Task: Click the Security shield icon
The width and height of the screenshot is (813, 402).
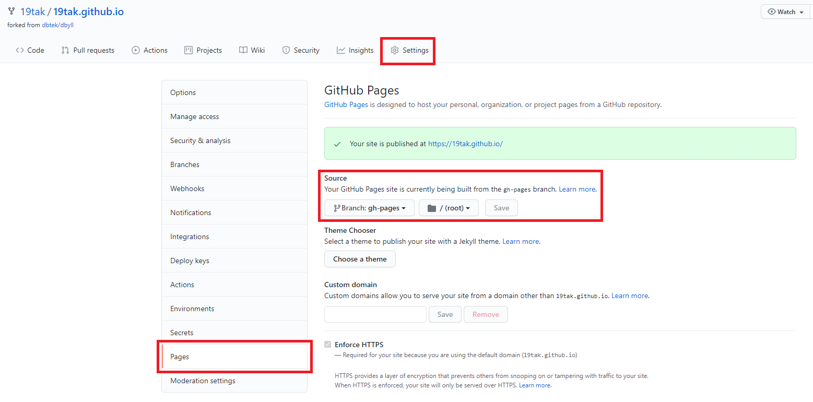Action: [x=286, y=50]
